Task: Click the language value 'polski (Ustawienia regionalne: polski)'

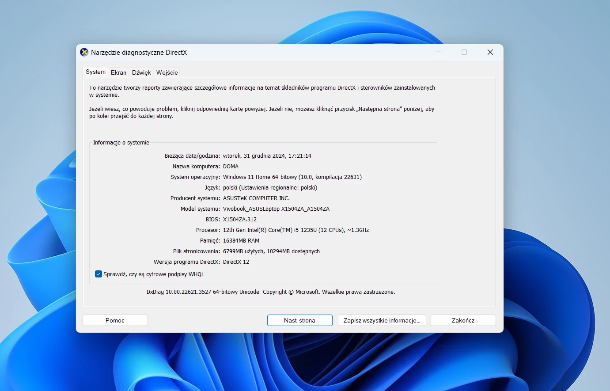Action: point(270,188)
